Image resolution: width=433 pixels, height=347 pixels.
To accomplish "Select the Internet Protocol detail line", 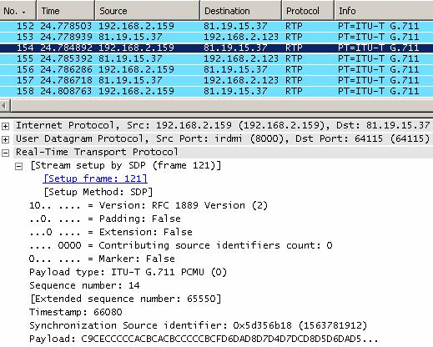I will tap(223, 125).
